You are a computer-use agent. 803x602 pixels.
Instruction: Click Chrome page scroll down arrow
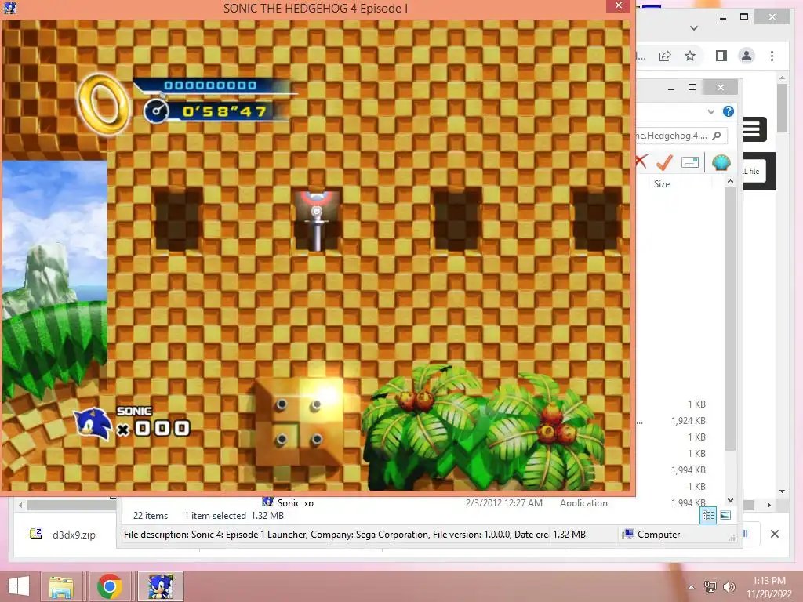[782, 491]
